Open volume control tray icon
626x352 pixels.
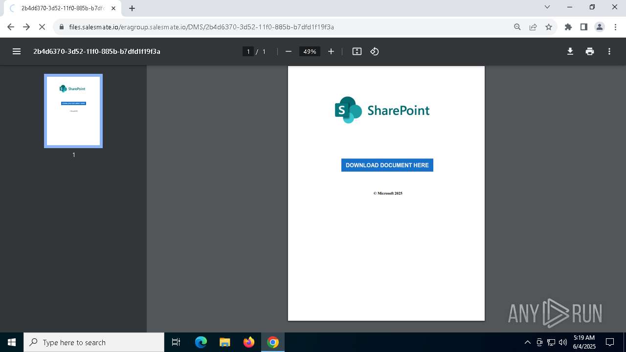(x=563, y=342)
